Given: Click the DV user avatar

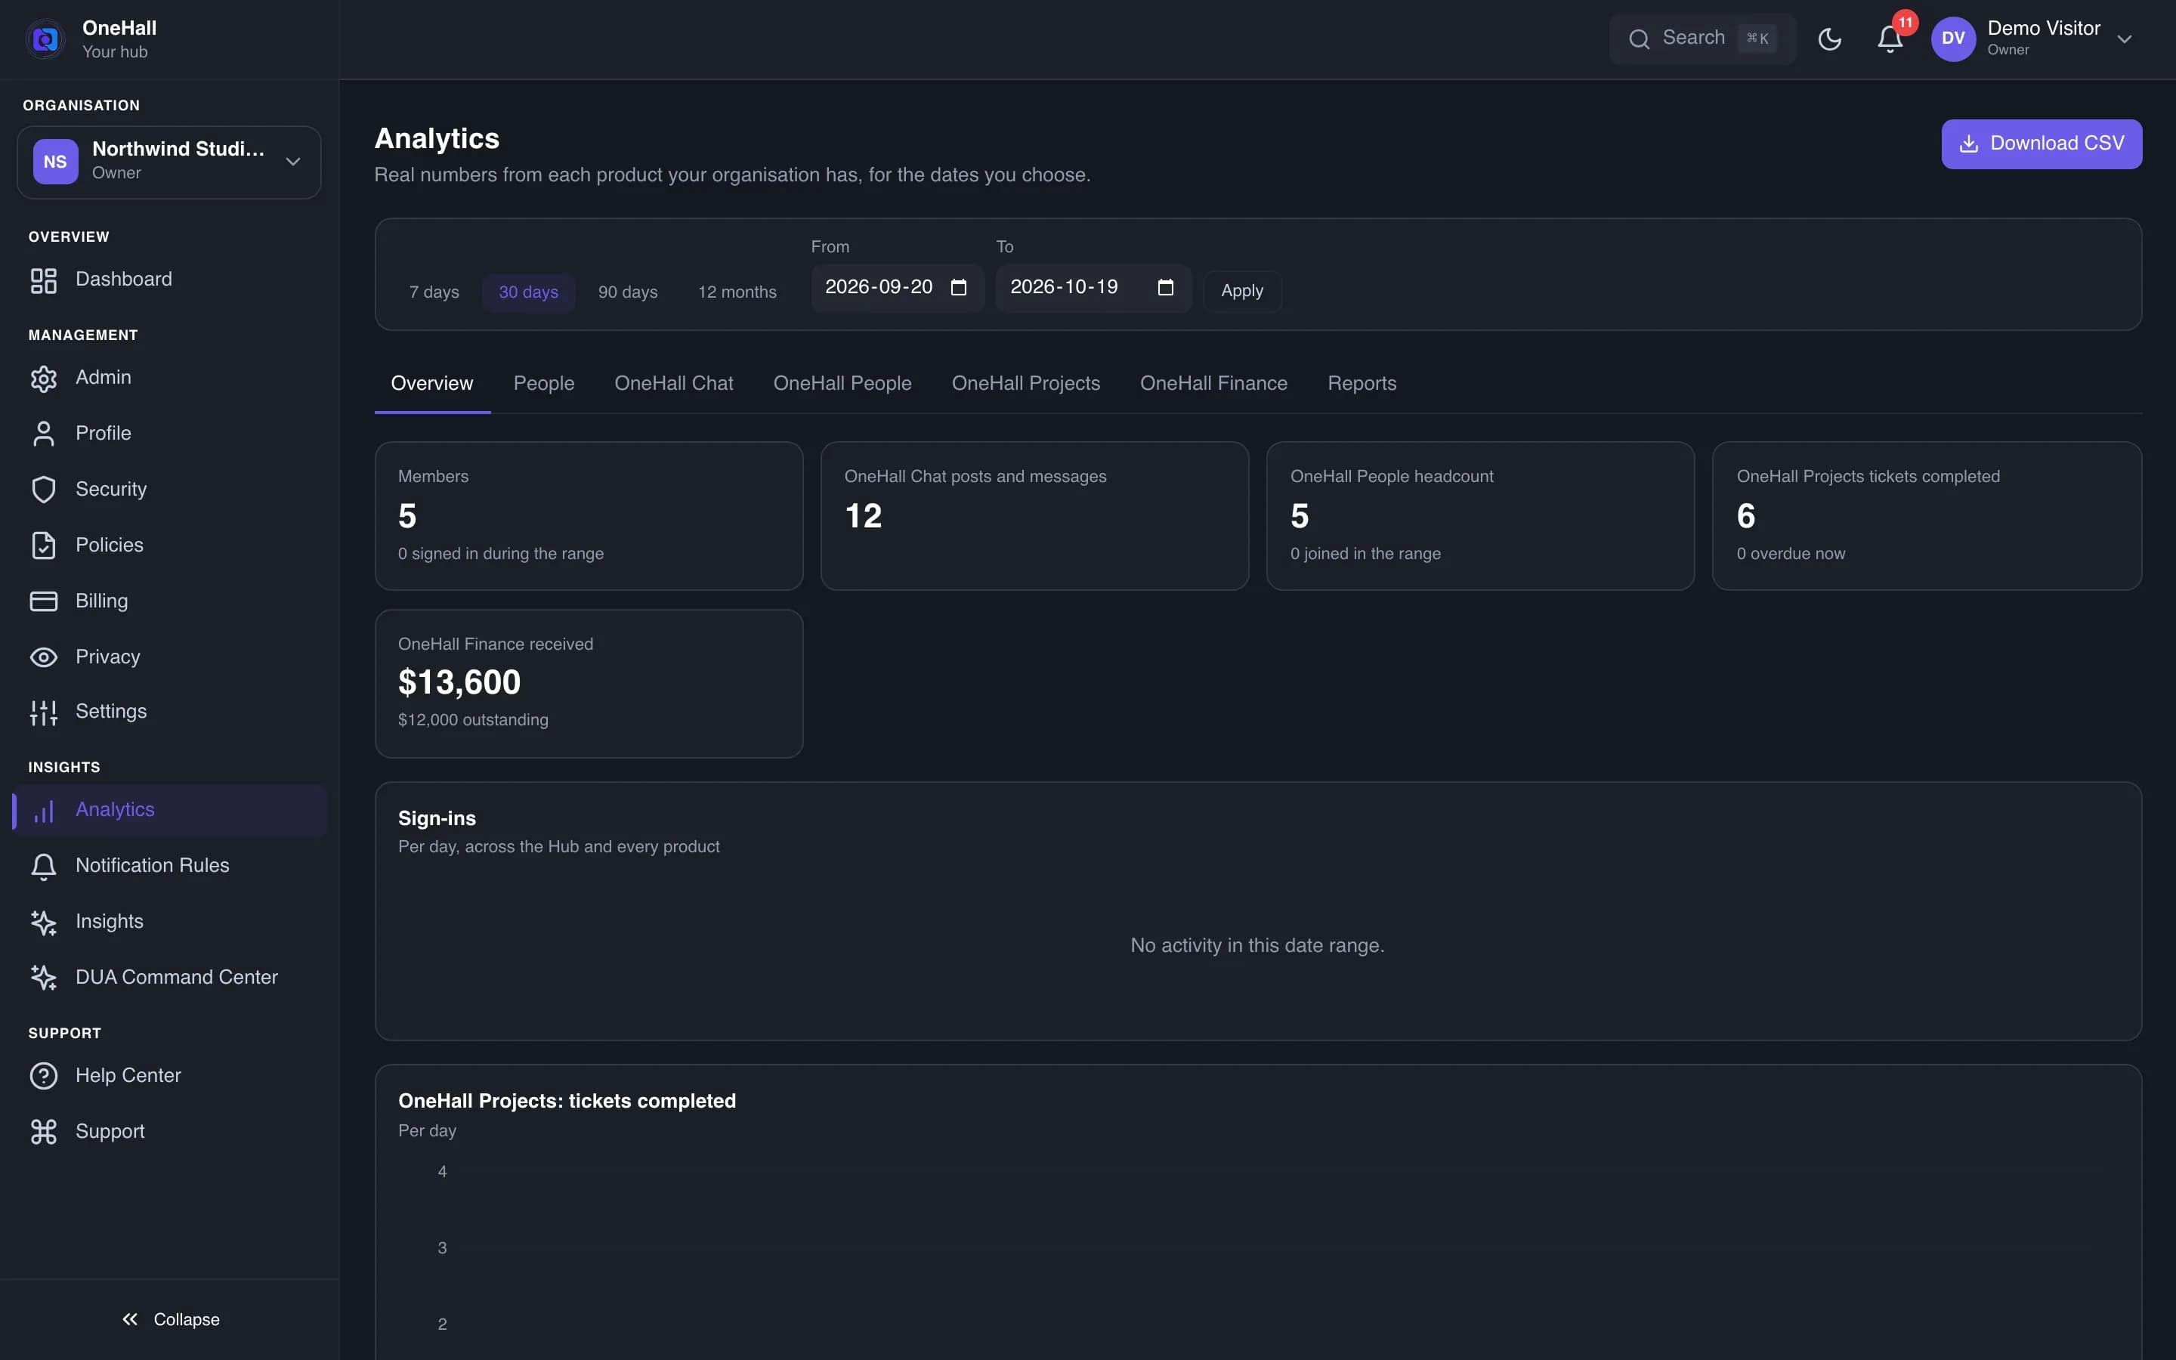Looking at the screenshot, I should point(1953,39).
